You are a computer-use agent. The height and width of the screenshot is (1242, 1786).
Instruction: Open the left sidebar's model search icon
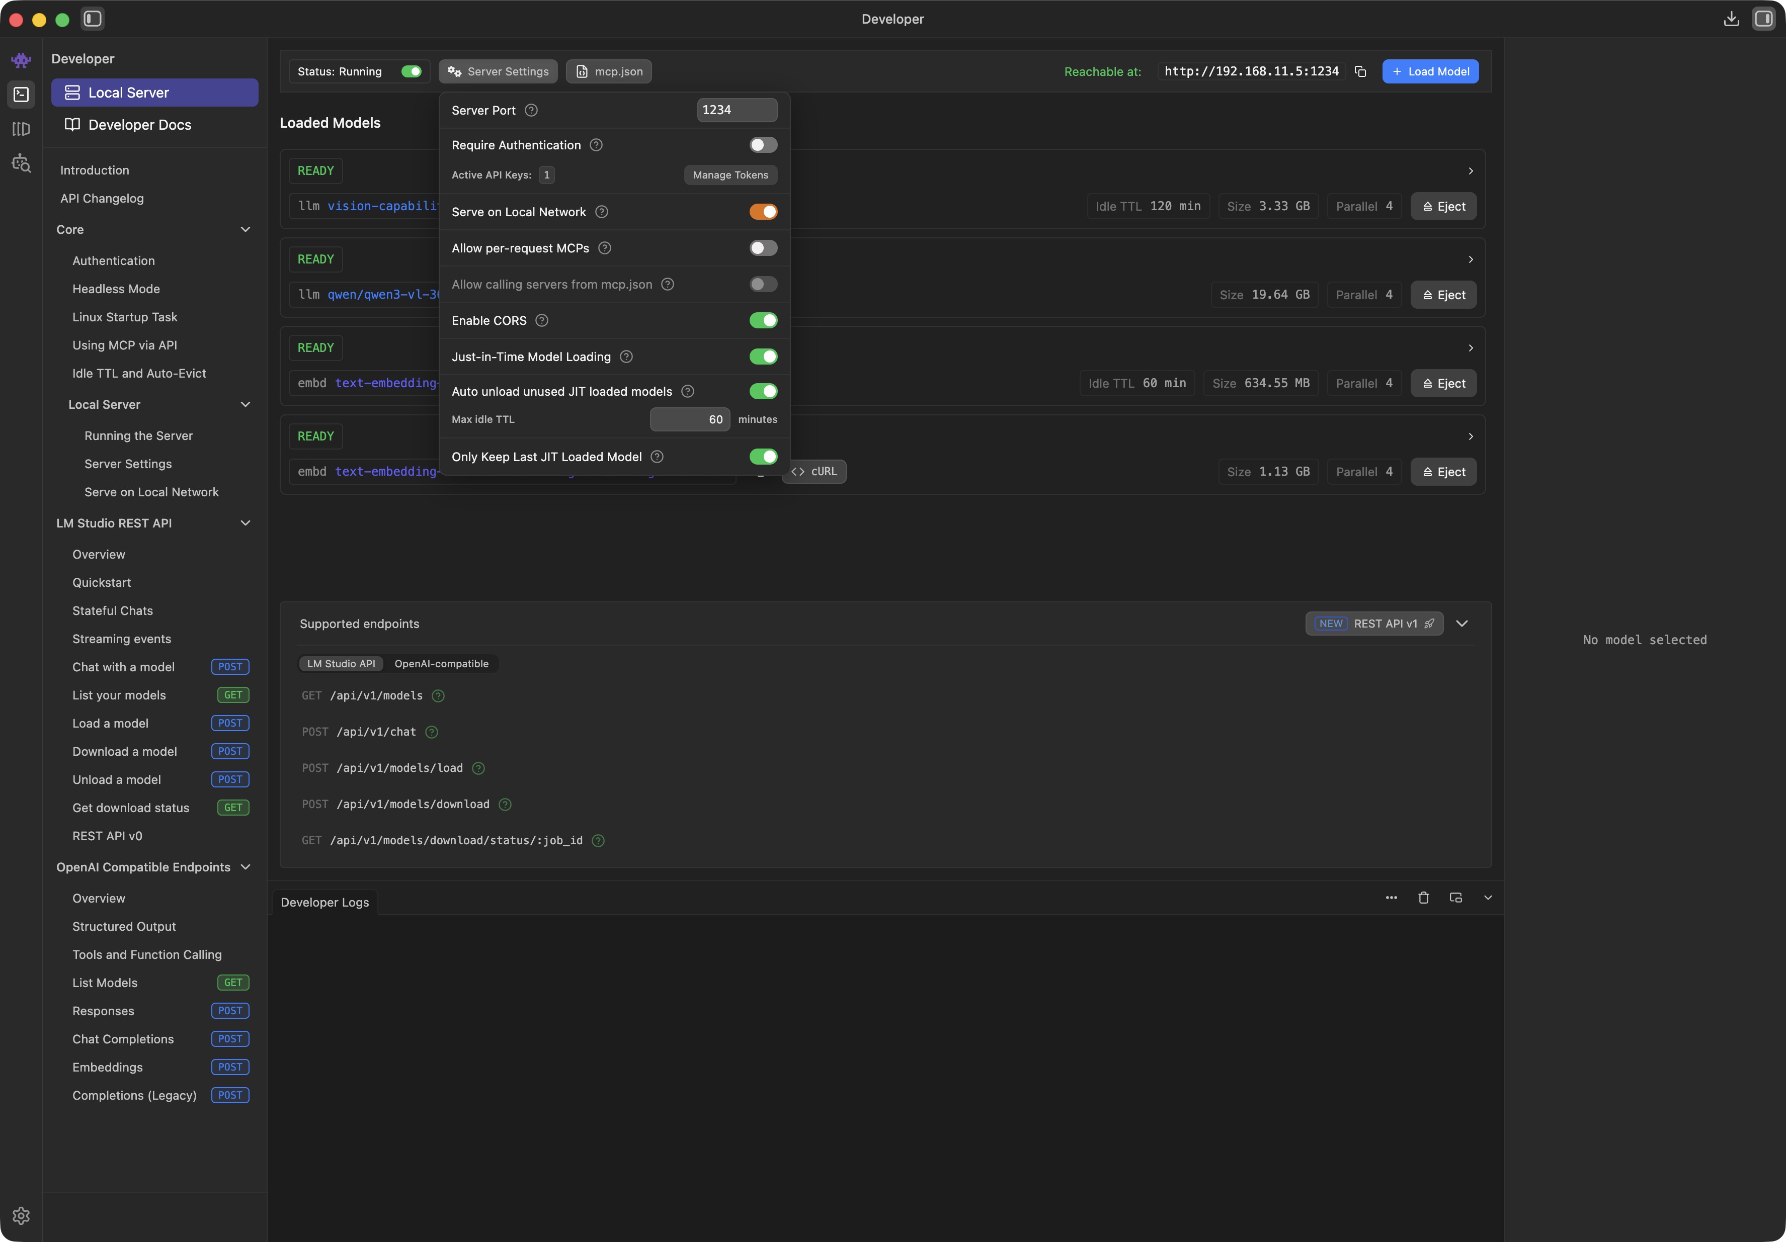(x=21, y=163)
